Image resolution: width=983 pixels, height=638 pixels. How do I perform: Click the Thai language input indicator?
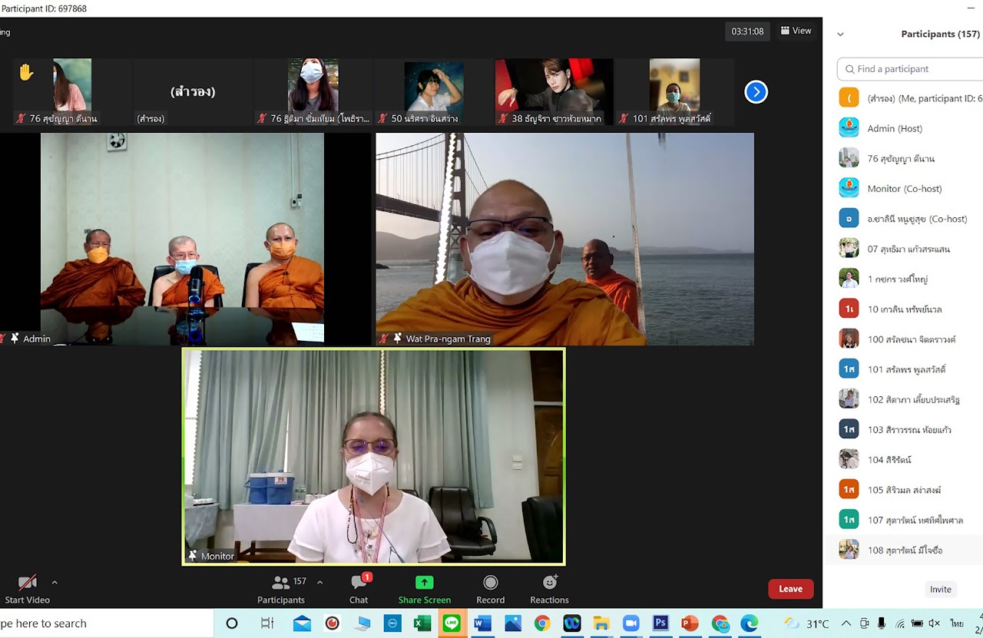[957, 623]
